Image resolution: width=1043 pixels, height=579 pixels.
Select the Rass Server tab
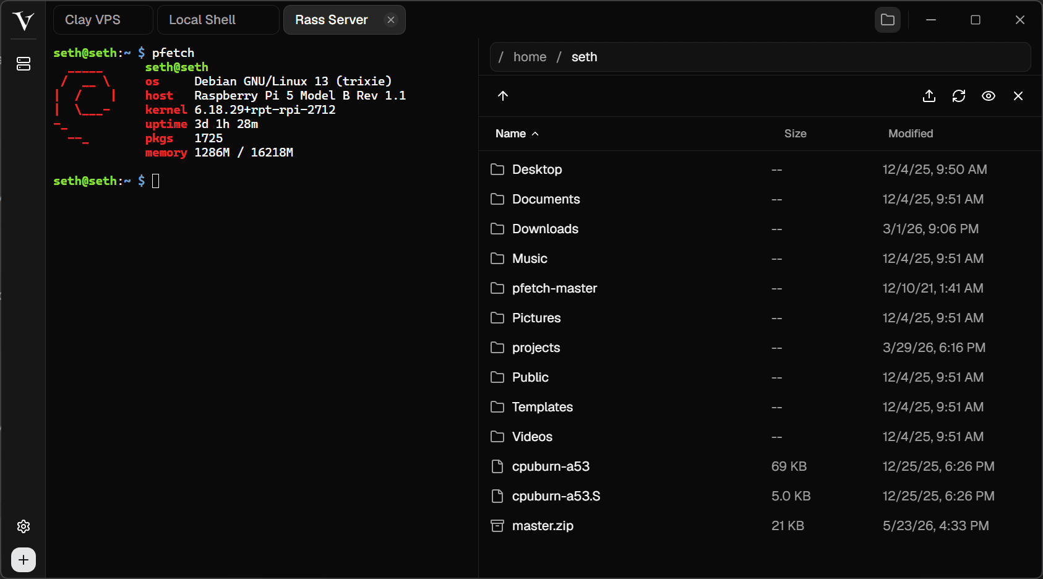click(332, 20)
